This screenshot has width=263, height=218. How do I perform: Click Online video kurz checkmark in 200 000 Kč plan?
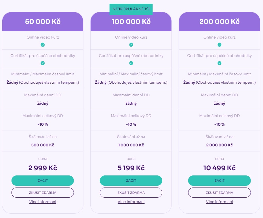pyautogui.click(x=219, y=45)
